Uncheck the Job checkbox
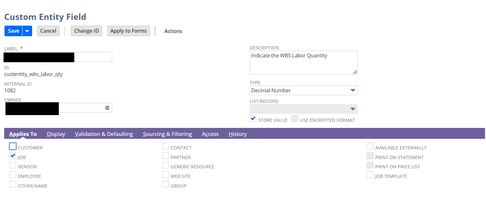 (13, 156)
